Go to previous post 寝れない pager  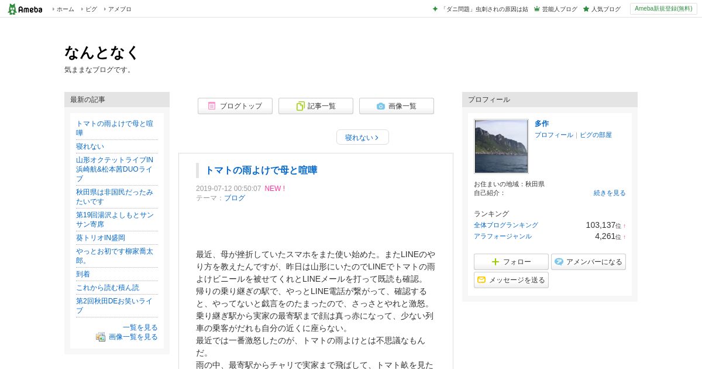[363, 138]
